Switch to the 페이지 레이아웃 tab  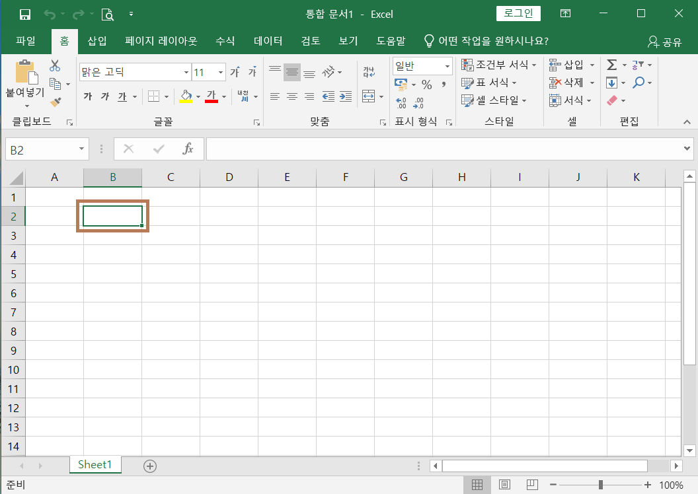point(161,41)
